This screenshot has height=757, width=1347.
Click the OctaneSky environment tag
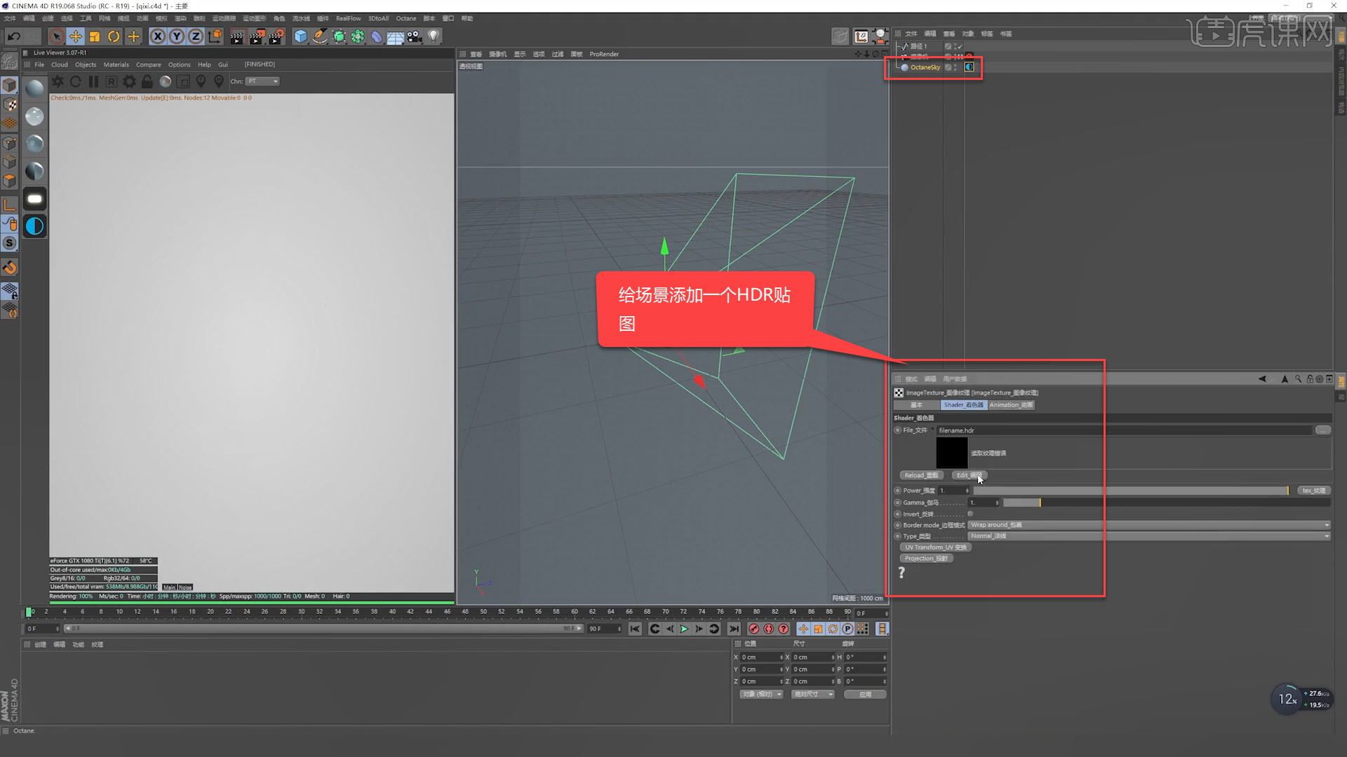tap(969, 67)
